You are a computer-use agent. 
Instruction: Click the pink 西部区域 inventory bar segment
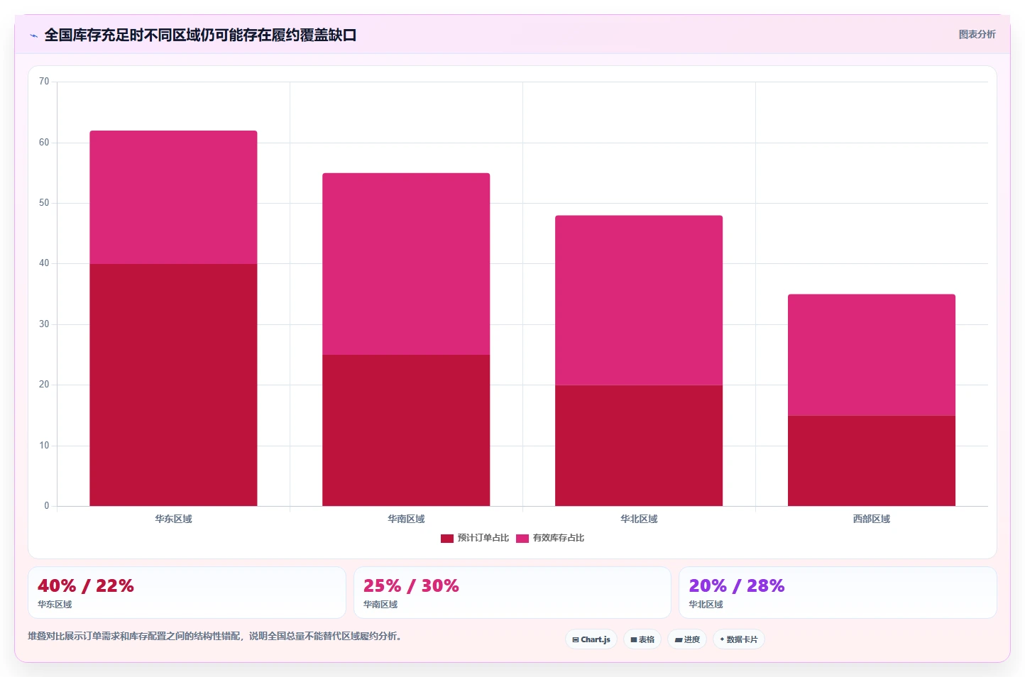(872, 355)
